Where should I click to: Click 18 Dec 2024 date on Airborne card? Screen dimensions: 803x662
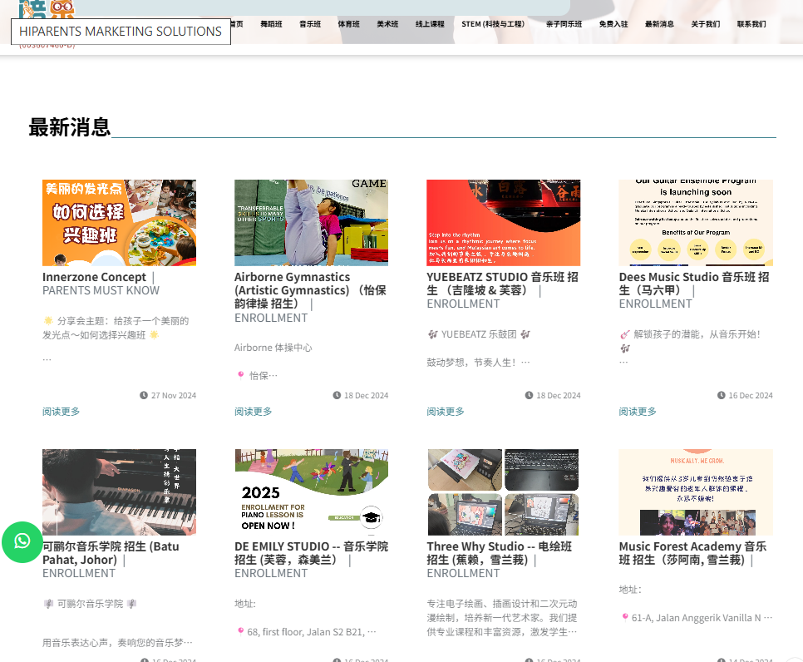[x=366, y=396]
